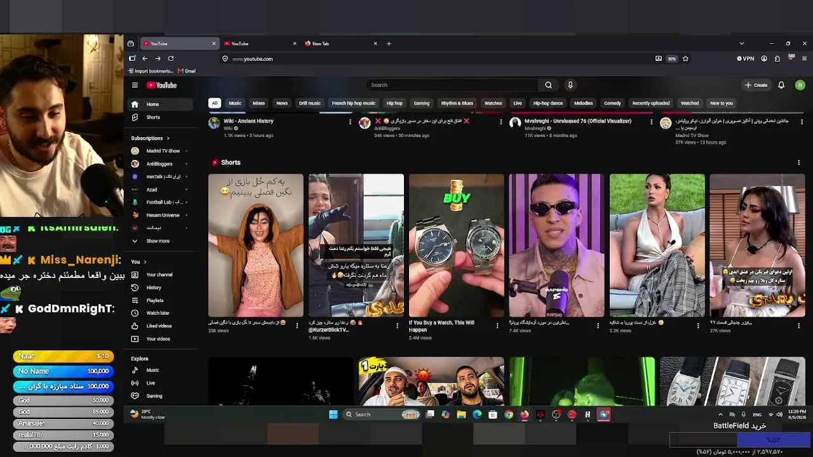Start voice search with the microphone icon

pyautogui.click(x=570, y=85)
